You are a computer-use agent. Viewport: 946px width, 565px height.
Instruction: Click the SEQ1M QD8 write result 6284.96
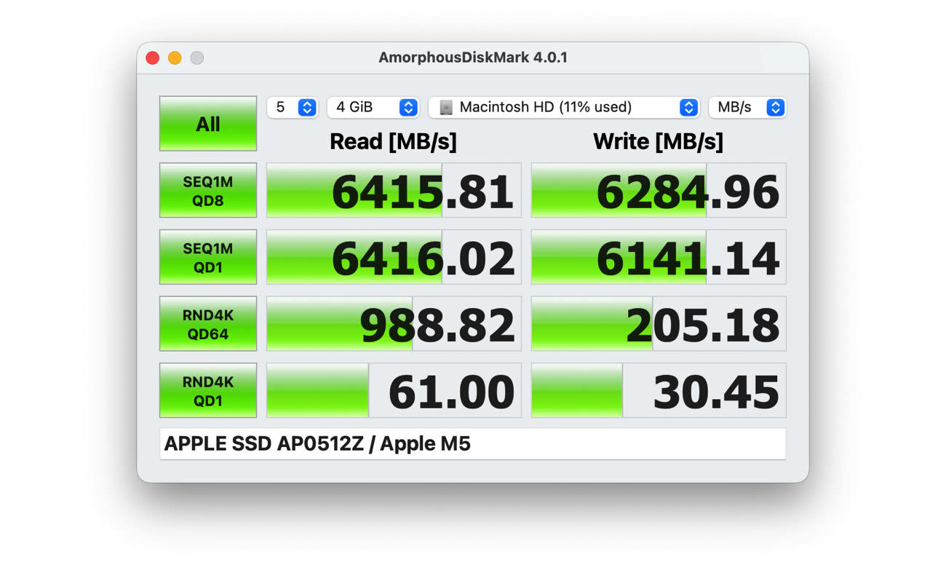coord(659,191)
